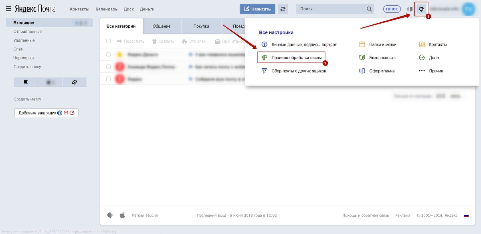The image size is (481, 234).
Task: Open Лёгкая версия footer link
Action: [x=145, y=215]
